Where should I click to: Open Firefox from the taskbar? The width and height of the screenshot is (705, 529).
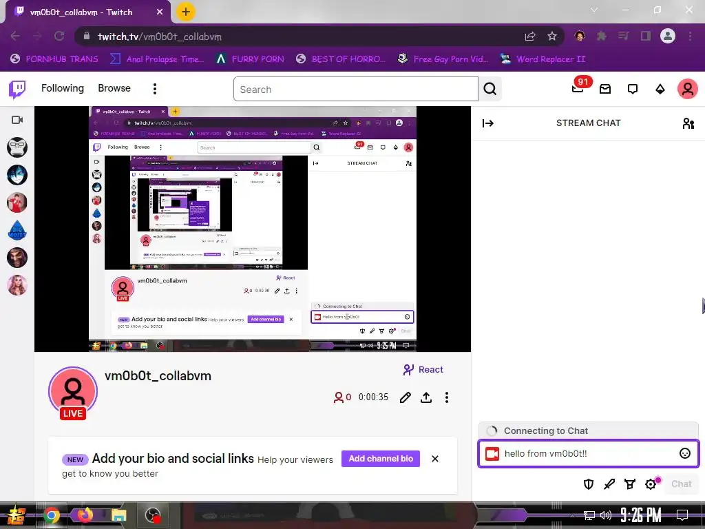coord(85,515)
